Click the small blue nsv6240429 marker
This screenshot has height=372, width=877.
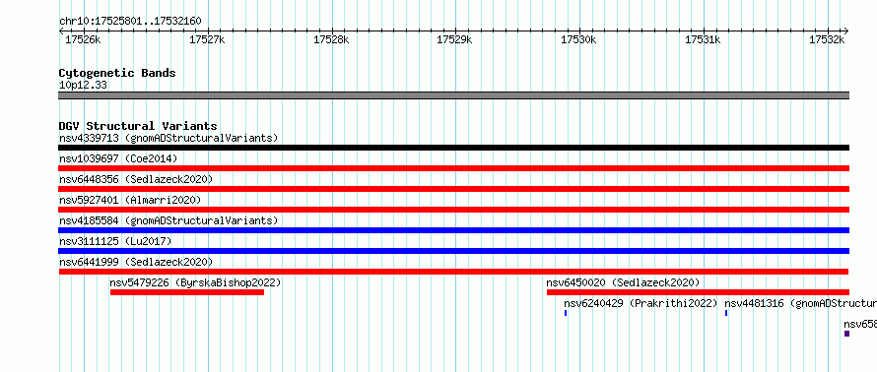click(x=566, y=313)
